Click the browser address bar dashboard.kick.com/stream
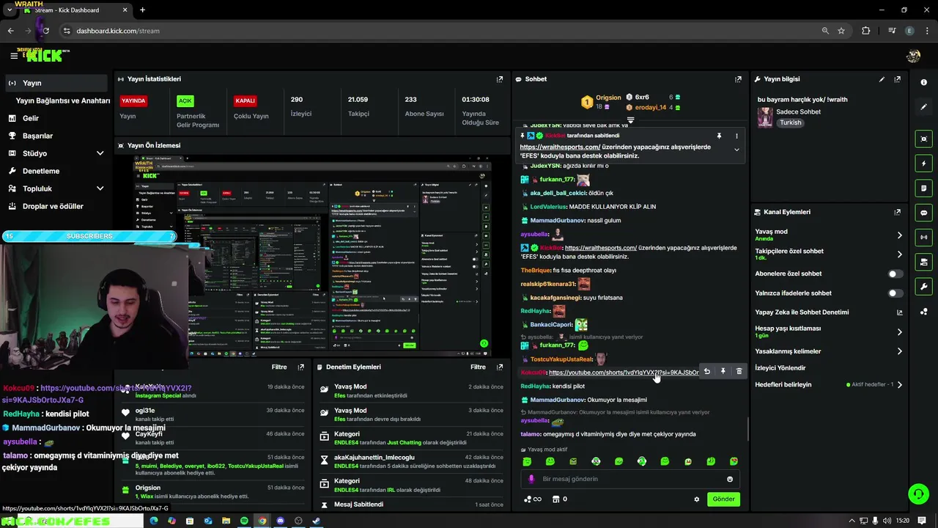The image size is (938, 528). click(117, 31)
